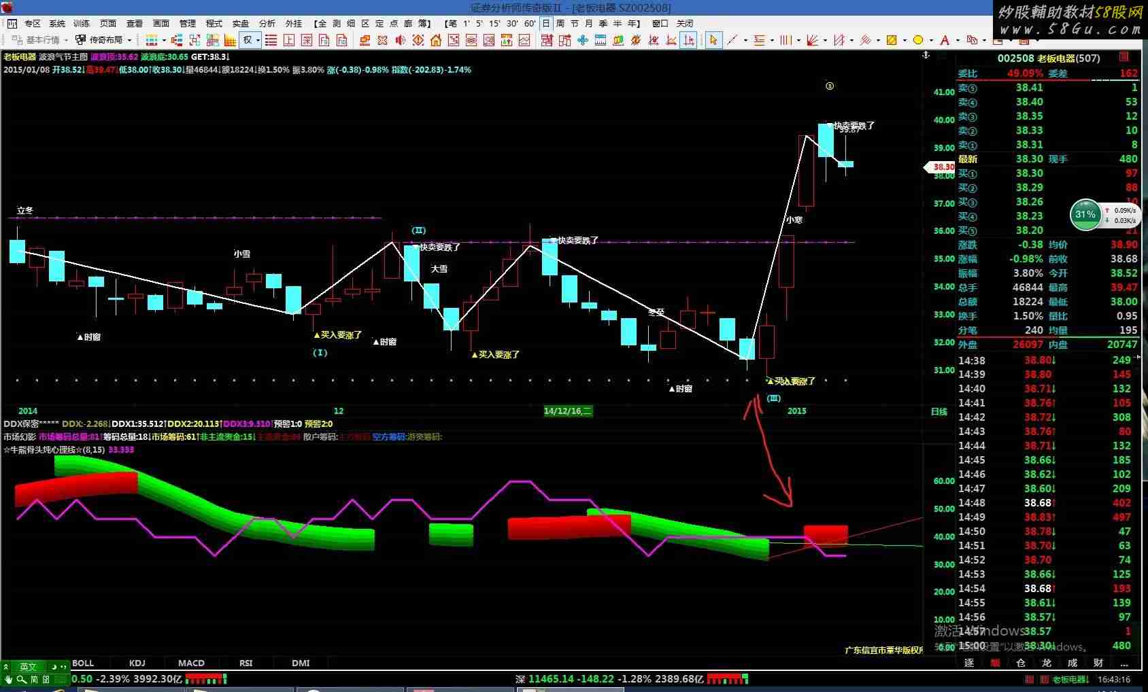Click the 上 market list icon
The image size is (1148, 692).
coord(289,40)
